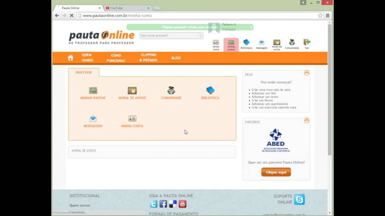Open Mensagens icon in top toolbar

(261, 44)
